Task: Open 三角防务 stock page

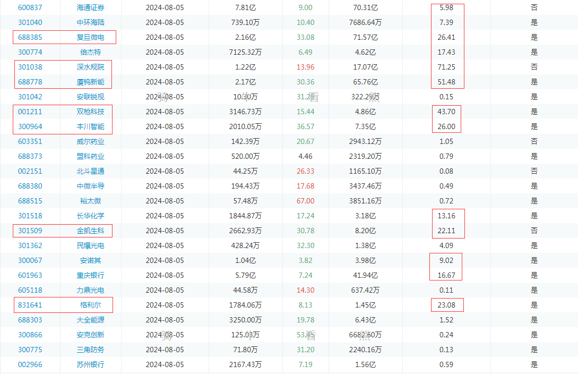Action: coord(90,350)
